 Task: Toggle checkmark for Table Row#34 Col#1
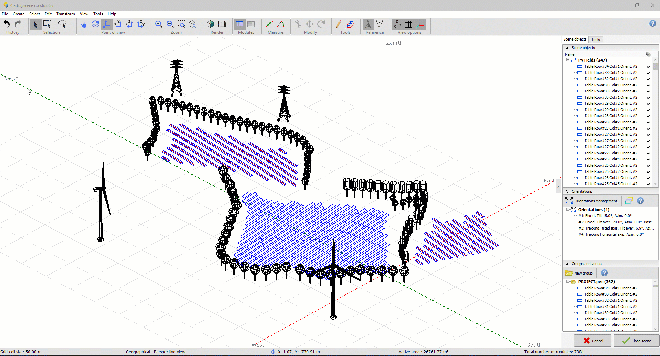tap(648, 67)
